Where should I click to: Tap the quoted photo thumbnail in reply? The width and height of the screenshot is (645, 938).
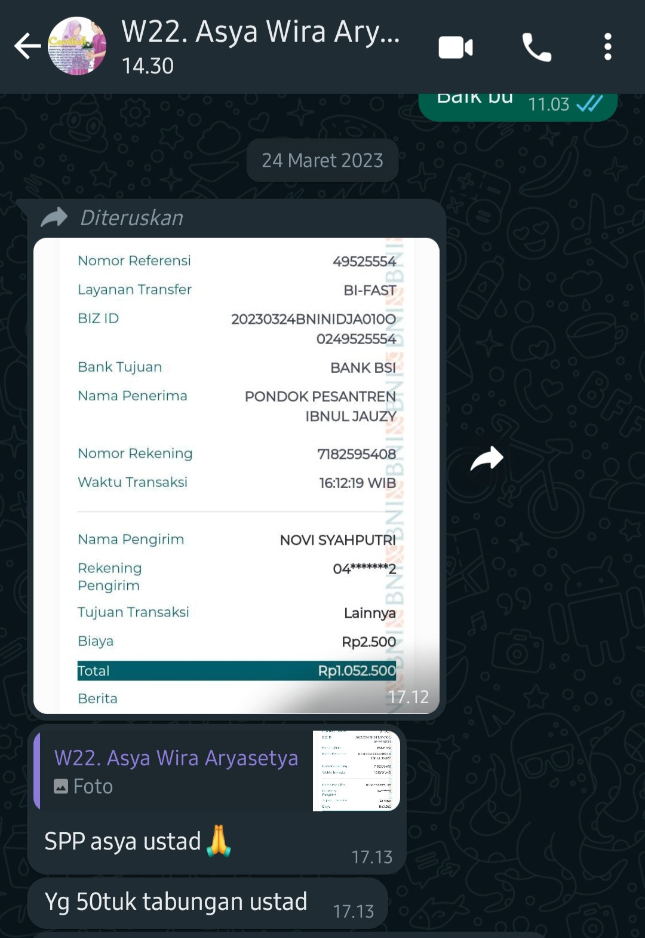(x=357, y=770)
